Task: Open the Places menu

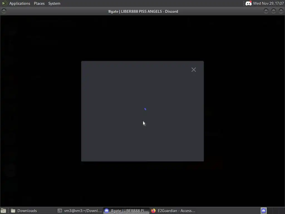Action: (x=39, y=3)
